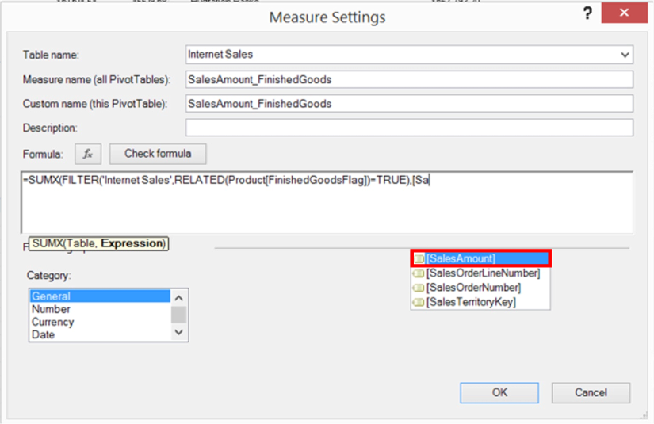This screenshot has height=424, width=654.
Task: Click the icon beside [SalesOrderLineNumber]
Action: (419, 273)
